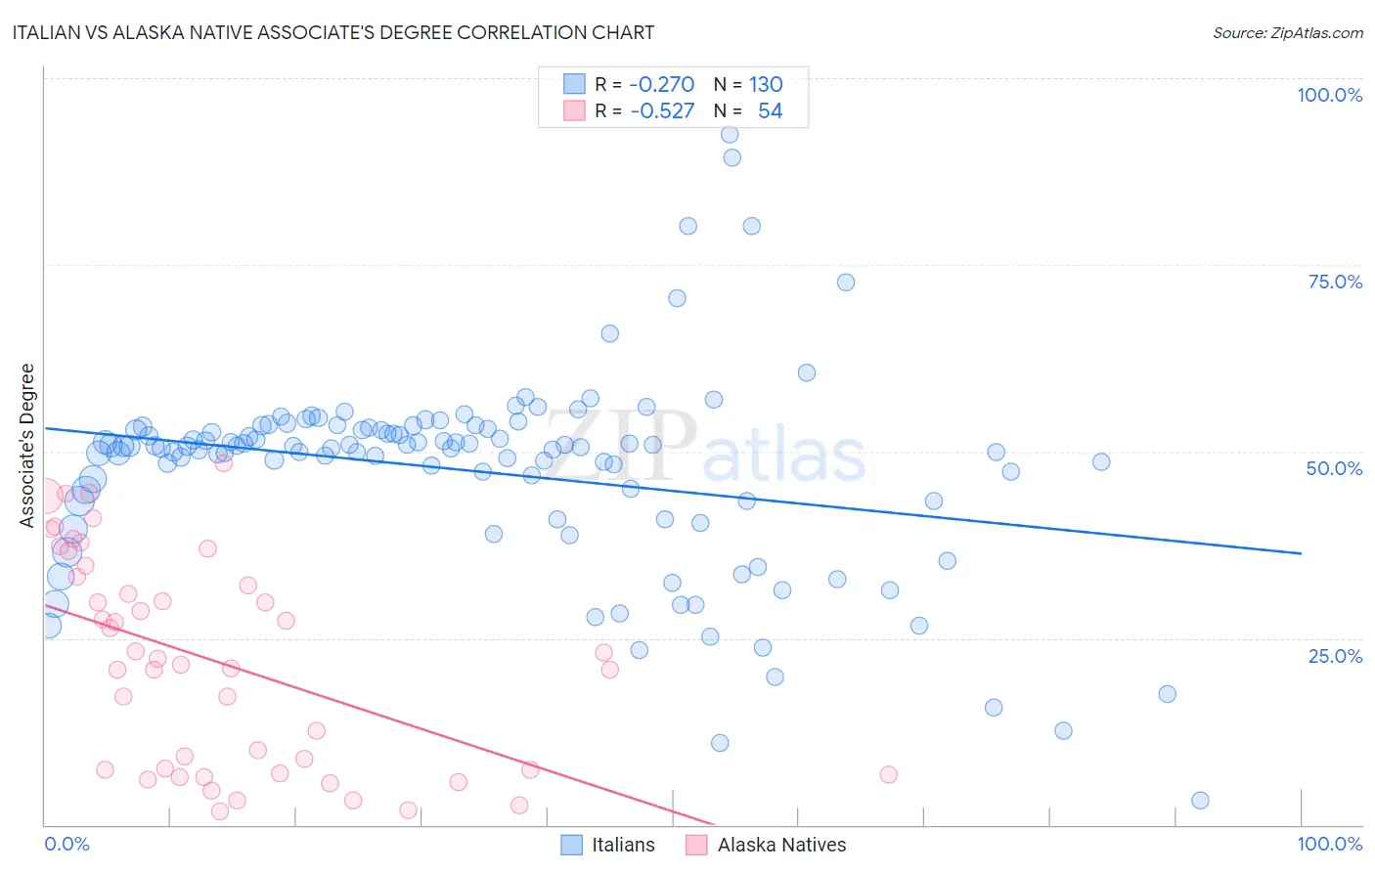The height and width of the screenshot is (872, 1375).
Task: Click the blue Italians regression line
Action: (673, 491)
